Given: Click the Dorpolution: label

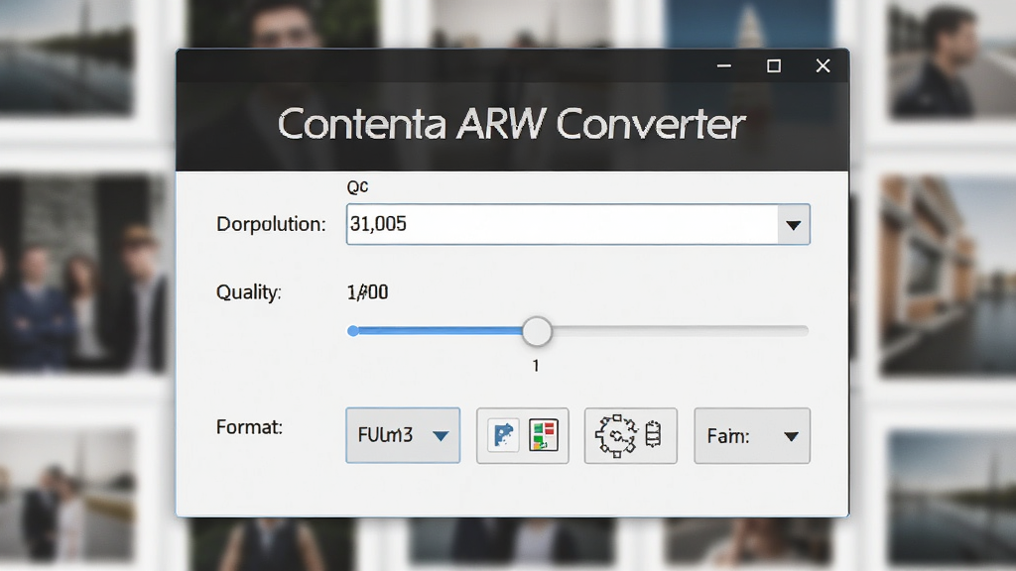Looking at the screenshot, I should (x=271, y=225).
